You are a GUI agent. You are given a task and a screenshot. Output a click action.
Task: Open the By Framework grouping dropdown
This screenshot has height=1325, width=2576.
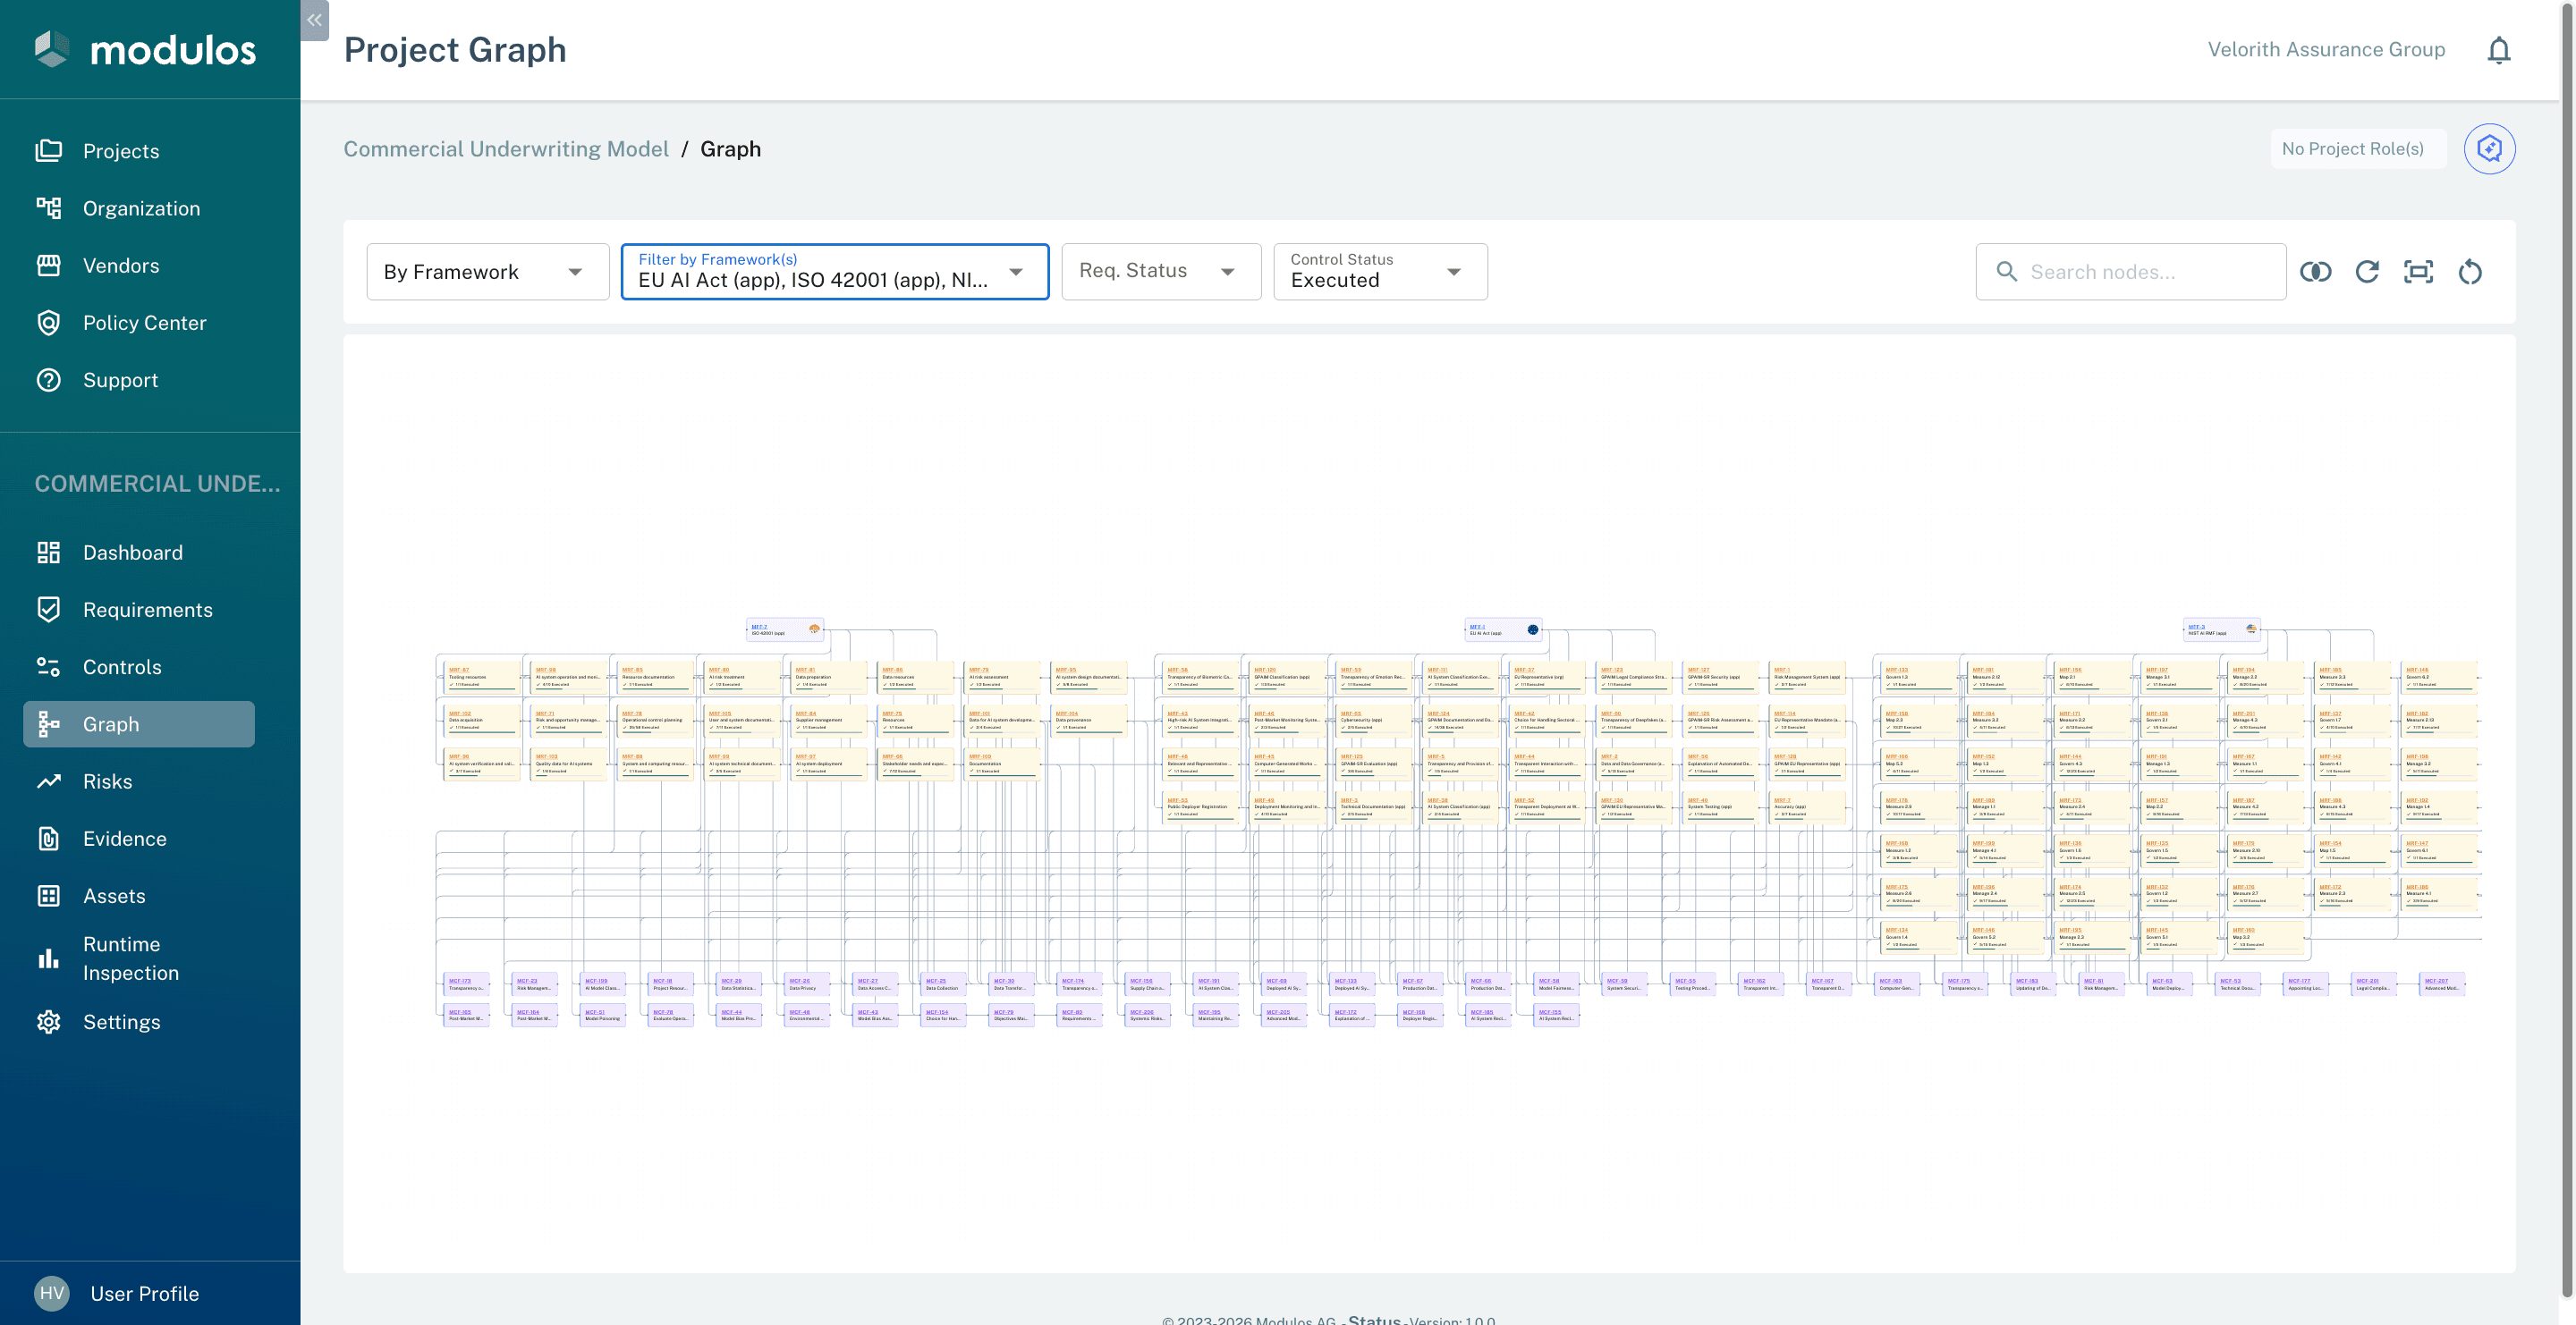tap(487, 272)
